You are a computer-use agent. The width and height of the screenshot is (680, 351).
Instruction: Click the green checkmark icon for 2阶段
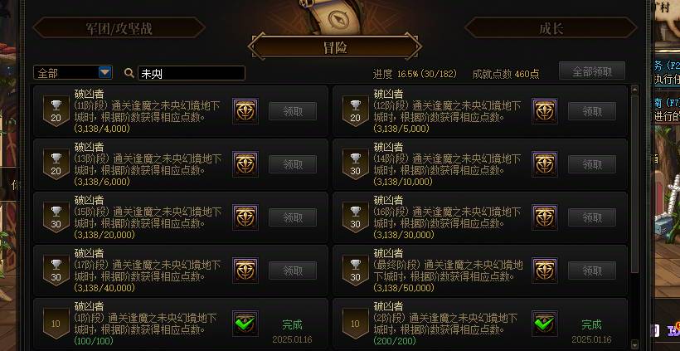click(544, 324)
